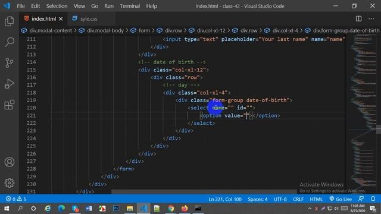Screen dimensions: 381x214
Task: Open the Go menu
Action: tap(95, 6)
